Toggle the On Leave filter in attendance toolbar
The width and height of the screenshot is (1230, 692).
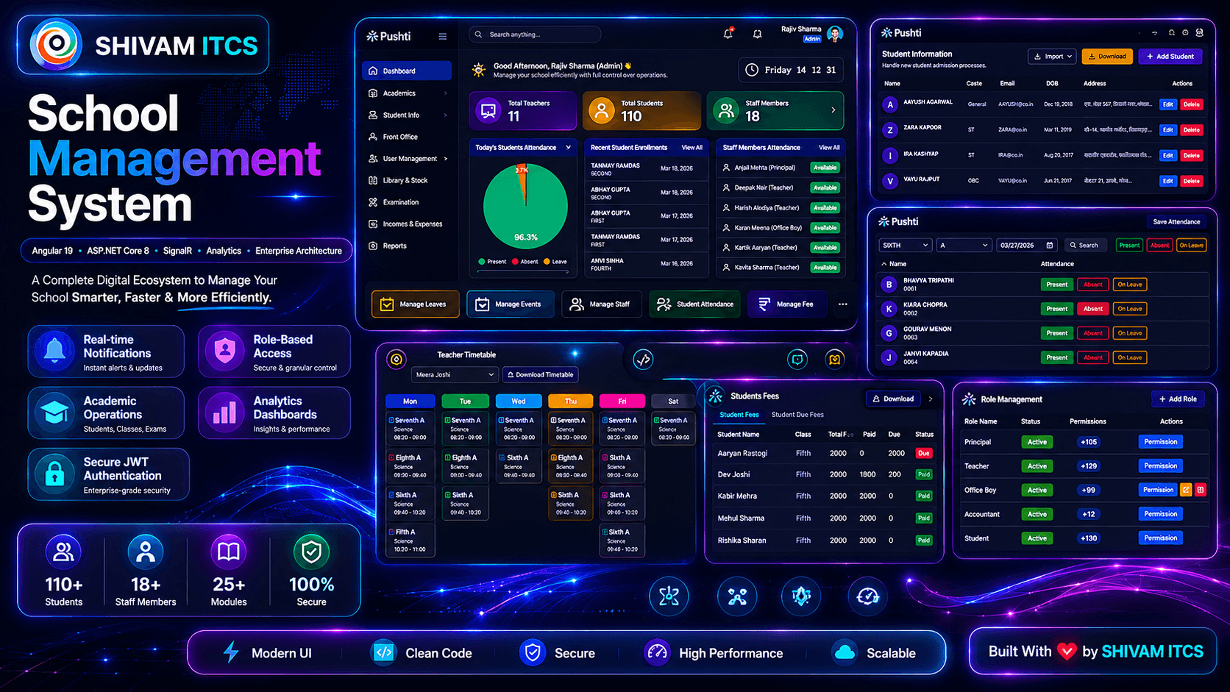(x=1191, y=245)
